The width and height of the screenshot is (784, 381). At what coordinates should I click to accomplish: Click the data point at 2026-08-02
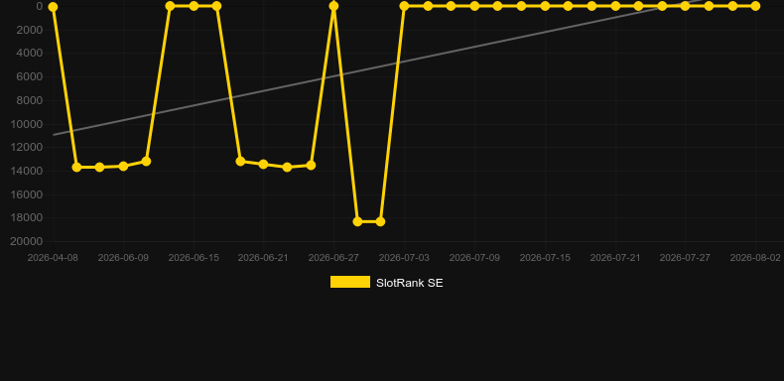coord(755,6)
